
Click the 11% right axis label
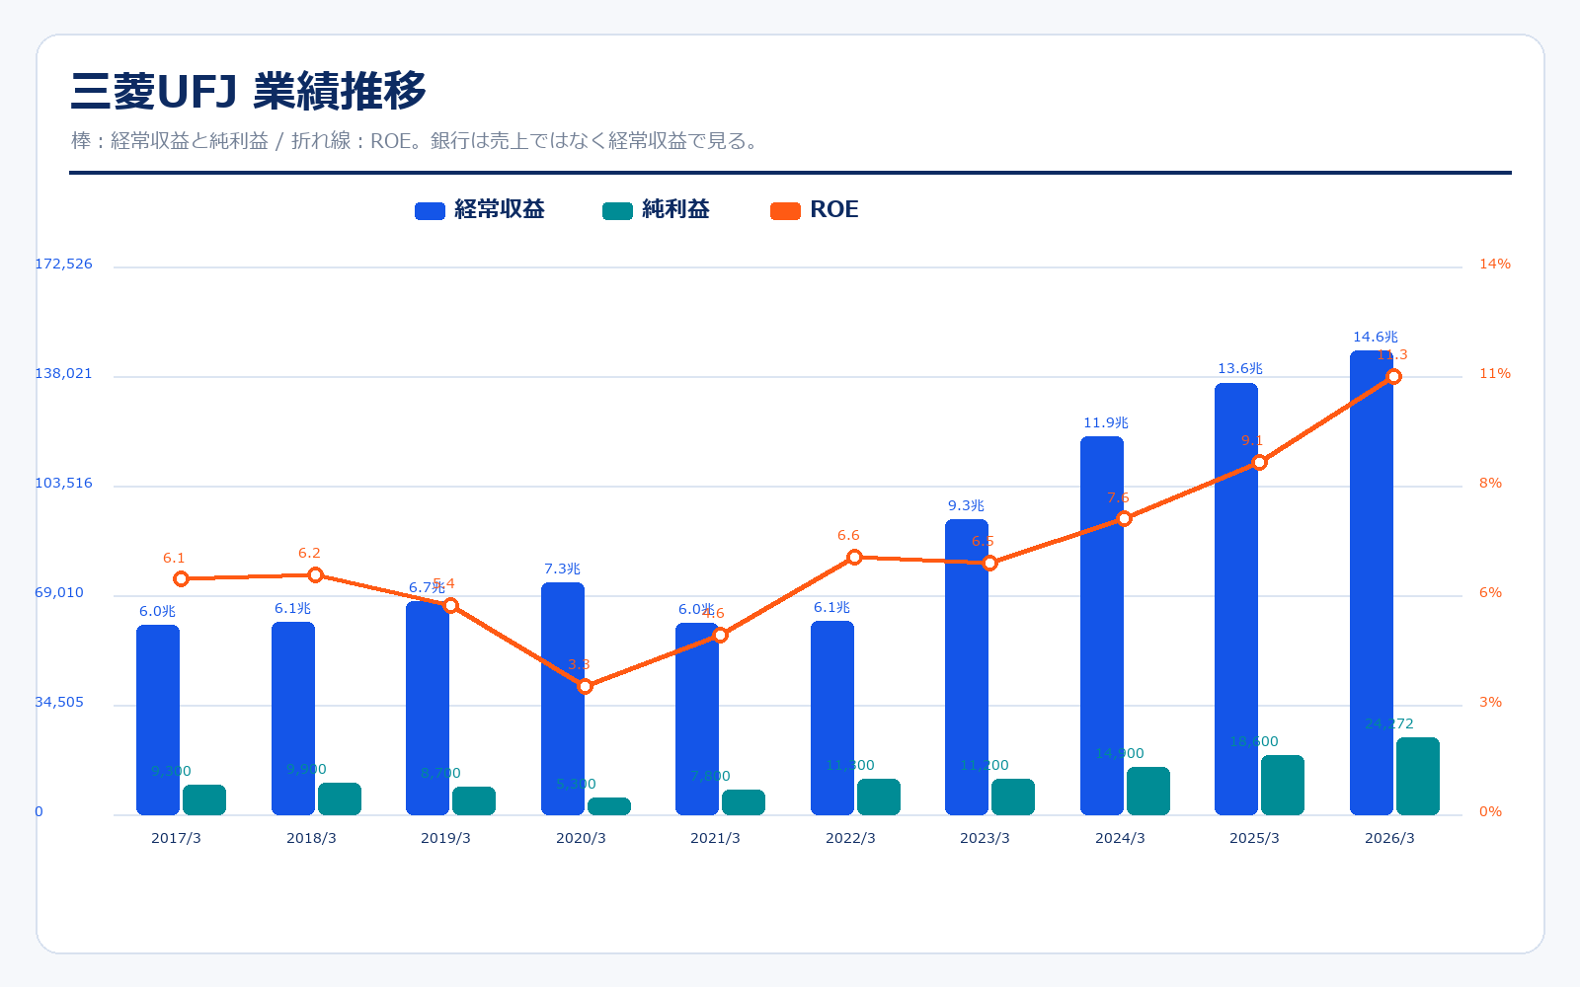tap(1495, 374)
